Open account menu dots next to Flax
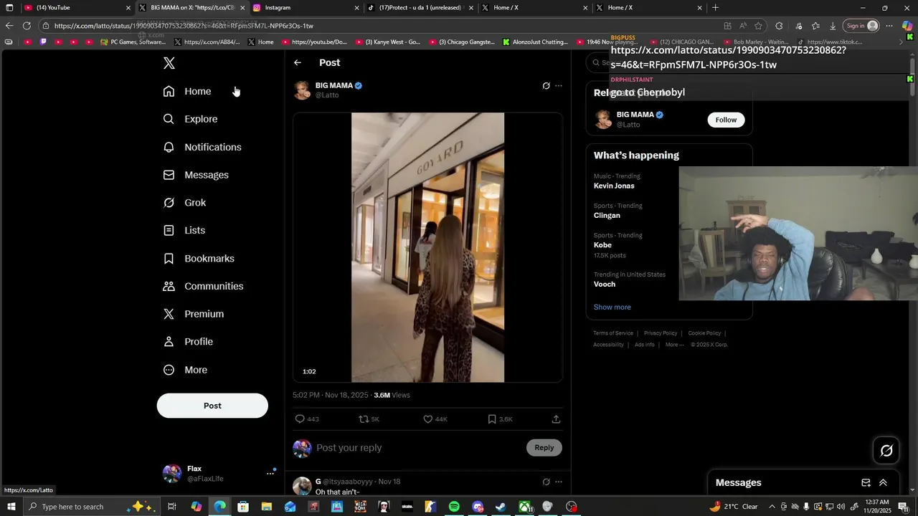Screen dimensions: 918x516 (x=270, y=473)
